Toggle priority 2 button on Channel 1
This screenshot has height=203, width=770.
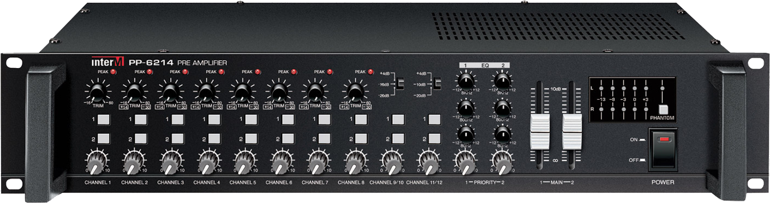click(104, 139)
